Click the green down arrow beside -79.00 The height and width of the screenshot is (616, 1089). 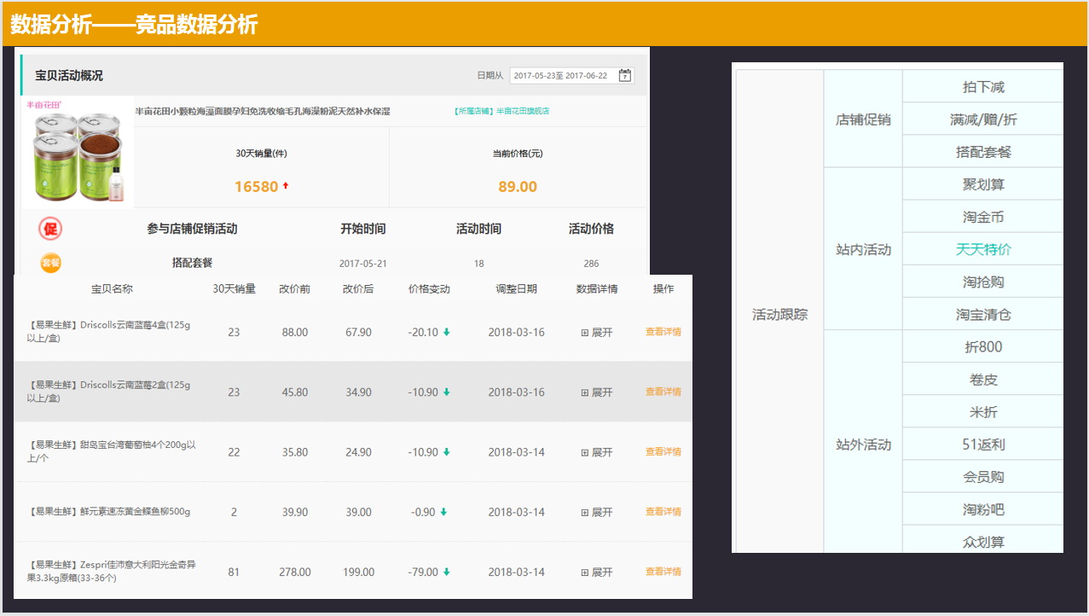(x=446, y=572)
